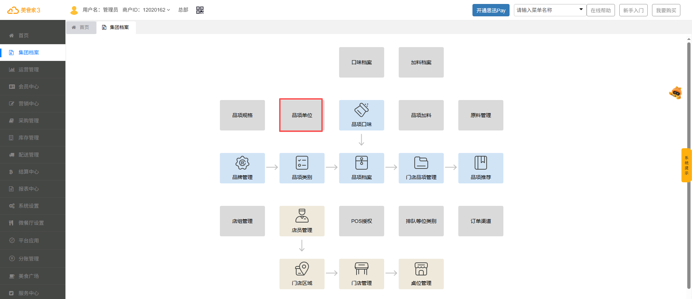This screenshot has height=299, width=692.
Task: Open the menu name search combo box
Action: tap(549, 10)
